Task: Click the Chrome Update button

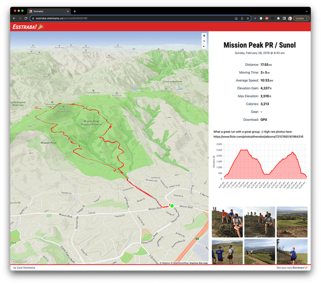Action: click(300, 18)
